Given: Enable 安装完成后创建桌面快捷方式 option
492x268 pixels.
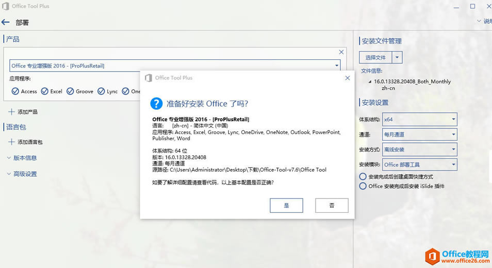Looking at the screenshot, I should (x=363, y=176).
